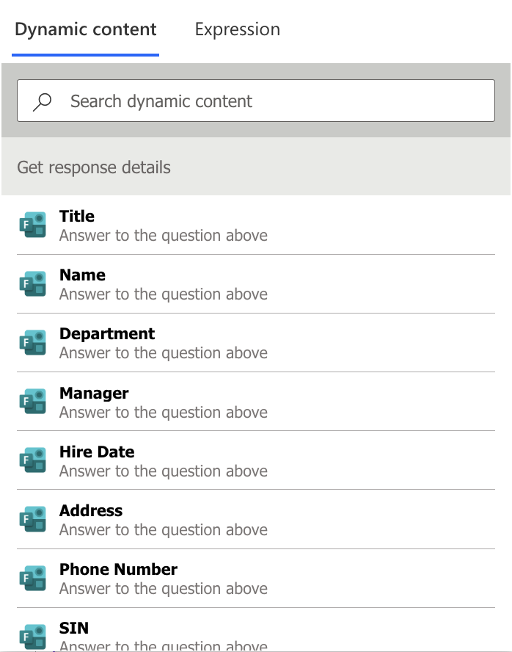Switch to the Dynamic content tab
Viewport: 512px width, 652px height.
coord(86,29)
